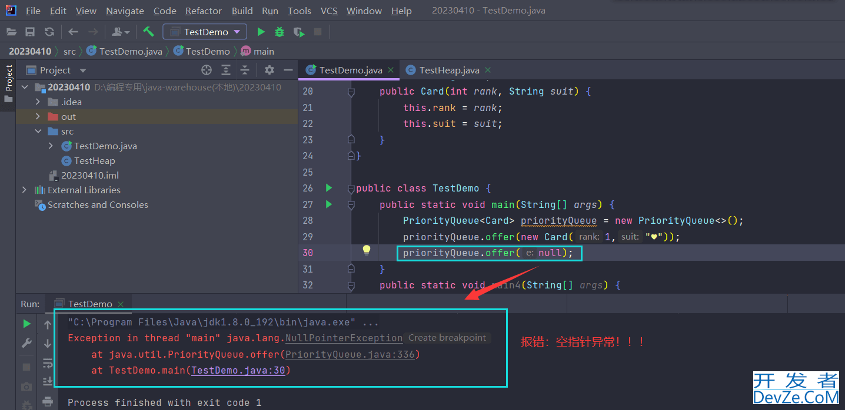845x410 pixels.
Task: Build project with the green hammer
Action: click(x=148, y=32)
